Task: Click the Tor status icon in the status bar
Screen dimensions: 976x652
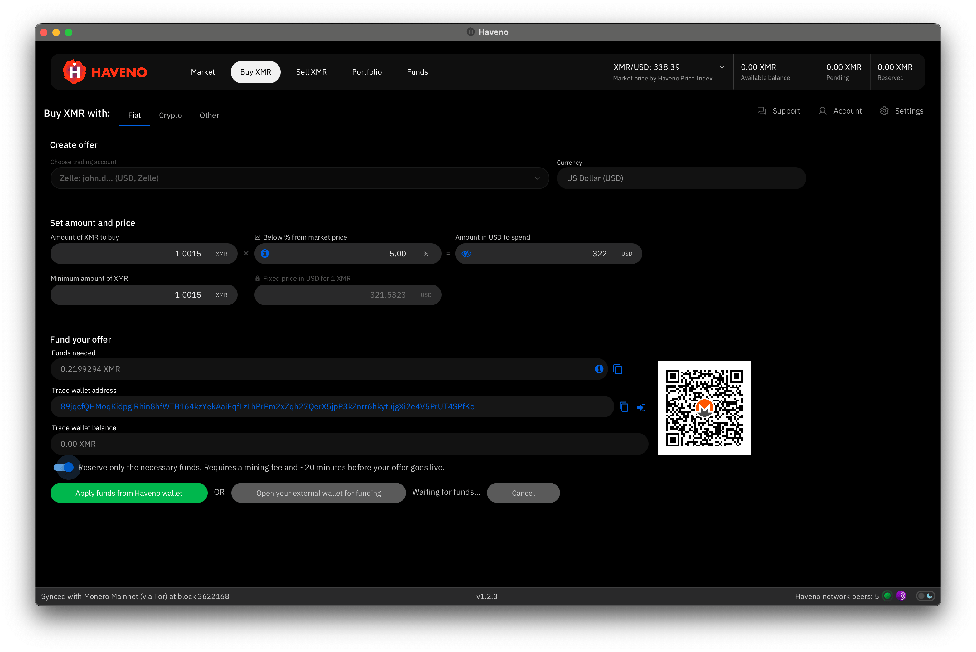Action: [x=901, y=596]
